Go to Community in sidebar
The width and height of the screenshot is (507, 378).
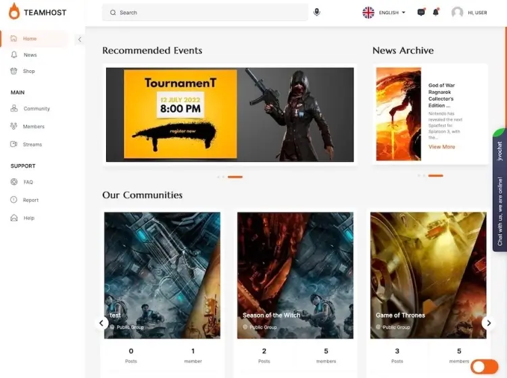pos(37,109)
